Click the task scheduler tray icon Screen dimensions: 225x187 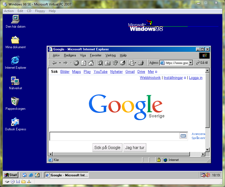point(203,175)
